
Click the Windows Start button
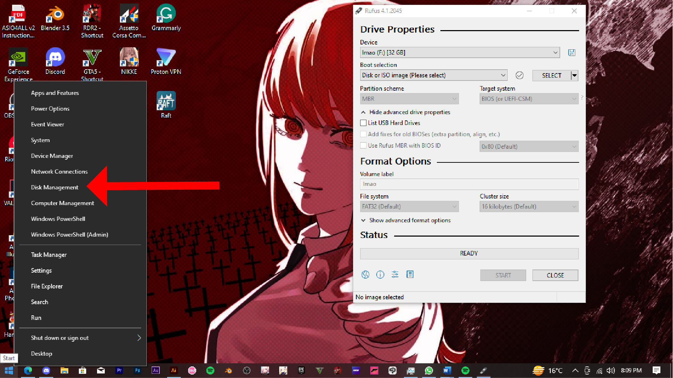(9, 371)
